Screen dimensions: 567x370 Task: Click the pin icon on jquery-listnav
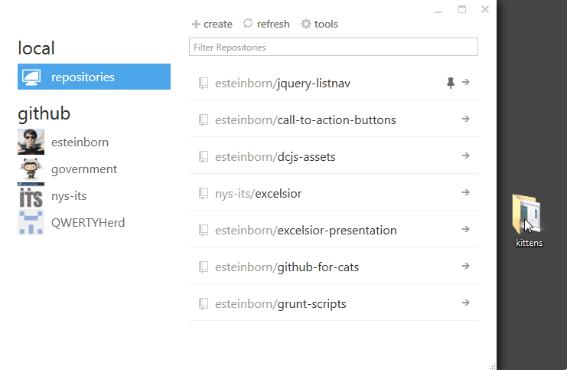(x=451, y=83)
